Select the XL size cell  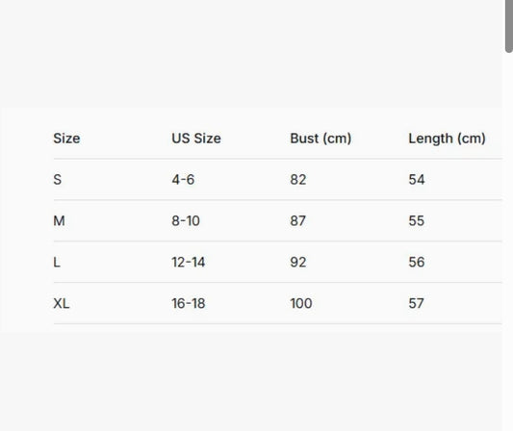pos(62,303)
